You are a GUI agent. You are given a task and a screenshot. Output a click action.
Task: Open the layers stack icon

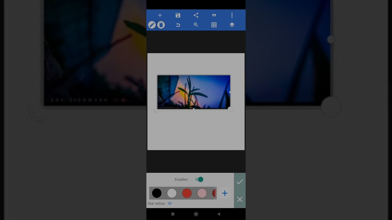pos(232,25)
